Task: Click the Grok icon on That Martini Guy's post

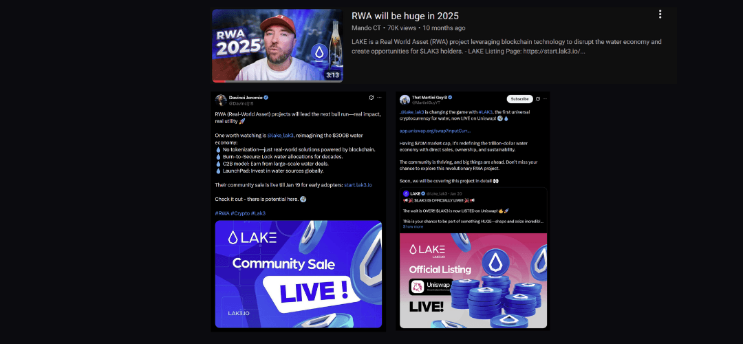Action: pos(538,99)
